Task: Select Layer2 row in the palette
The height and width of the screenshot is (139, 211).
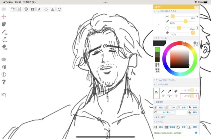Action: (189, 96)
